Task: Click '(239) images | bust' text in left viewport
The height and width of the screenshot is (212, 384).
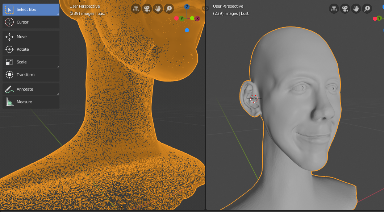Action: point(87,13)
